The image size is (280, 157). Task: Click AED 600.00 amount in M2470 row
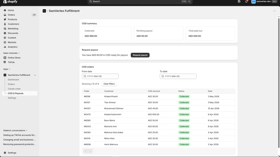pyautogui.click(x=153, y=114)
